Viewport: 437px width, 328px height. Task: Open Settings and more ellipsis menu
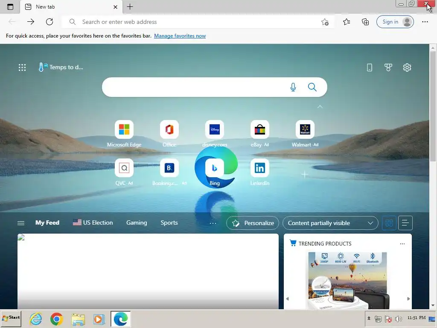(425, 22)
